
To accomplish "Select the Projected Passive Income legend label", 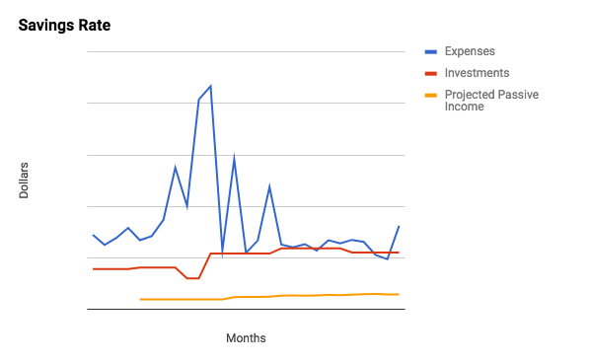I will 491,101.
